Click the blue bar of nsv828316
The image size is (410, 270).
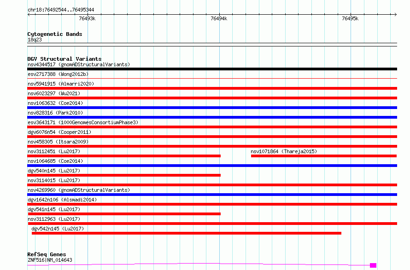212,117
